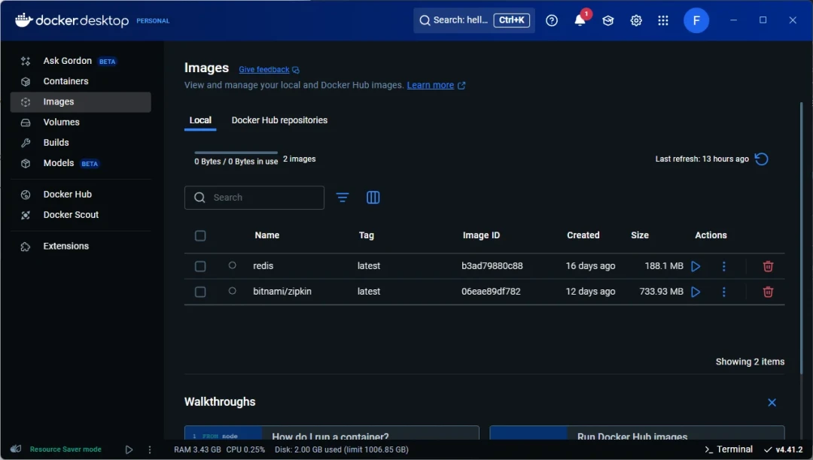The width and height of the screenshot is (813, 460).
Task: Open Settings via the gear icon
Action: [x=635, y=20]
